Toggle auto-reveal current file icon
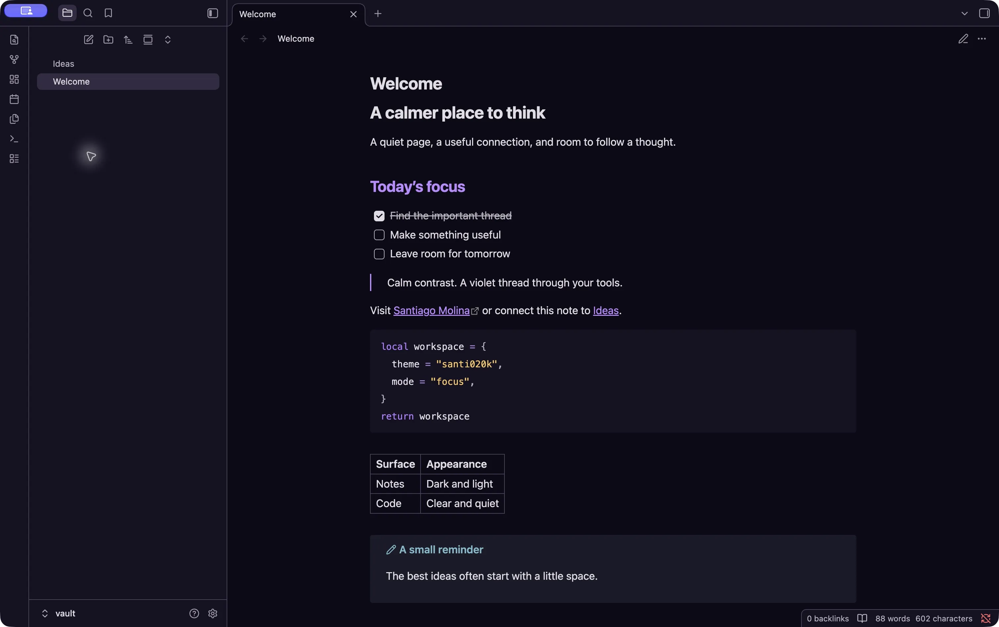The width and height of the screenshot is (999, 627). 148,39
